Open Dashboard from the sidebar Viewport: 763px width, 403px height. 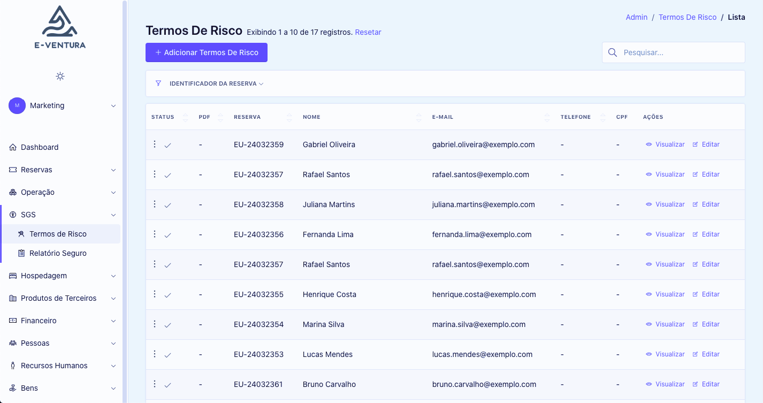click(40, 147)
